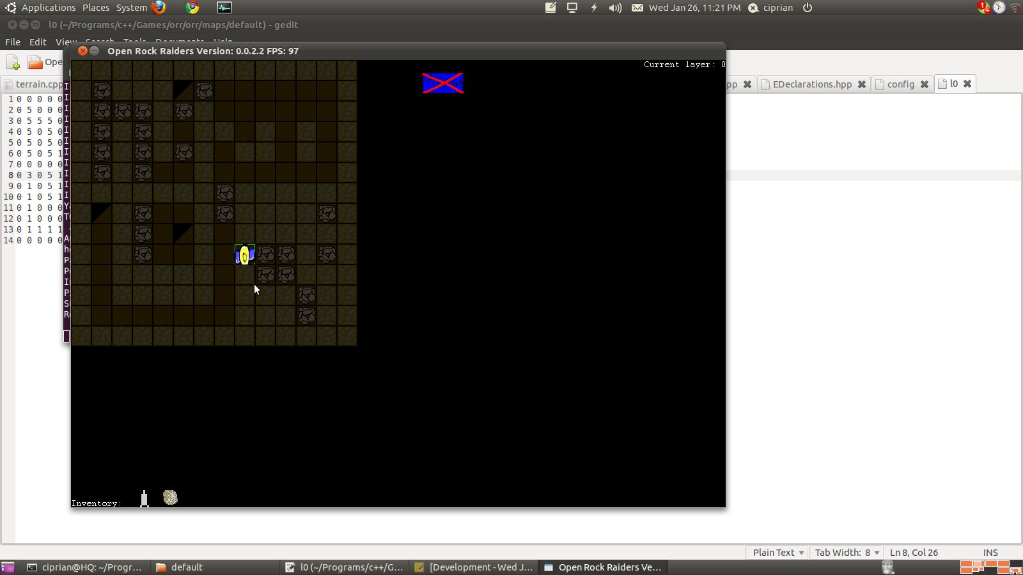
Task: Close the config tab
Action: pos(925,84)
